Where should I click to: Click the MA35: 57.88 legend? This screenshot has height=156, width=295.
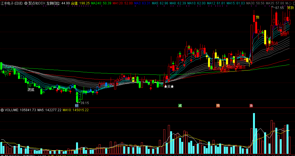[x=275, y=3]
